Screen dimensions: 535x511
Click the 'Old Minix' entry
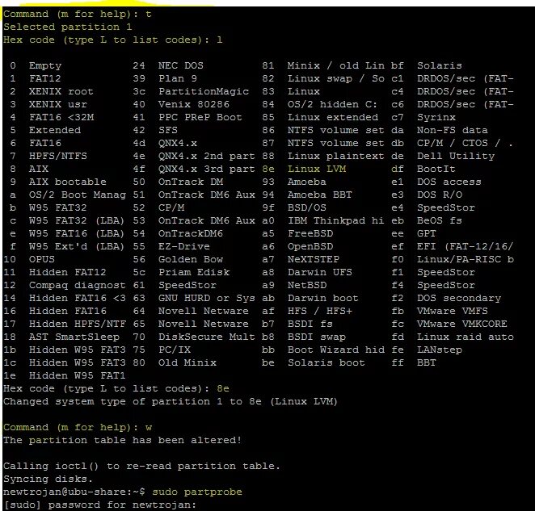(x=187, y=362)
